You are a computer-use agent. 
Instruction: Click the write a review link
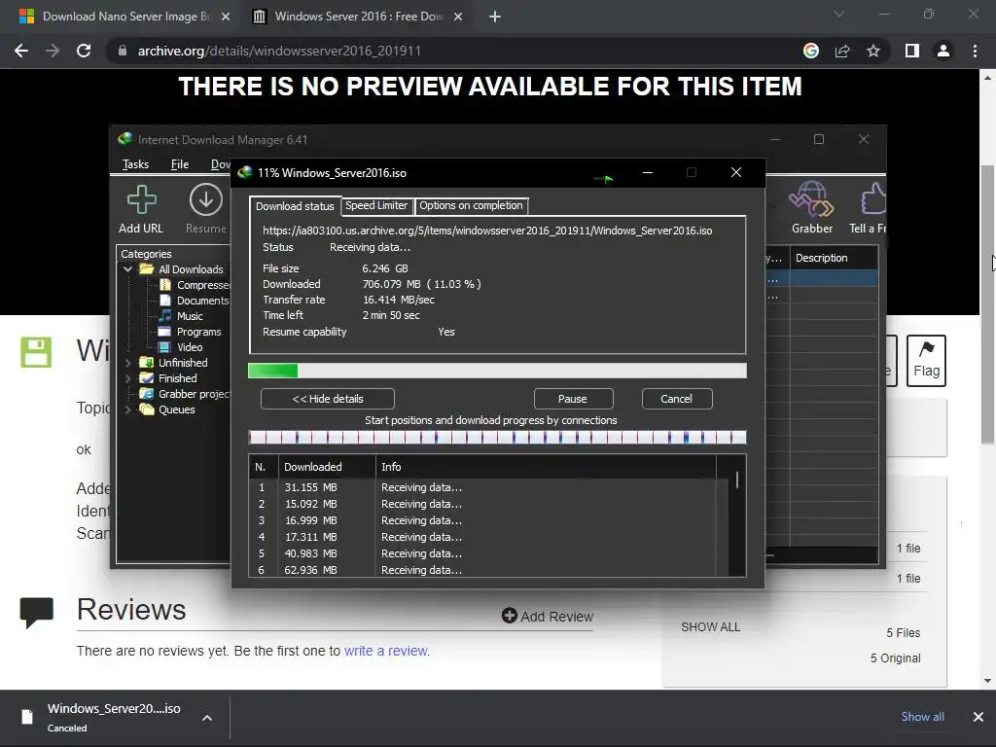click(386, 651)
